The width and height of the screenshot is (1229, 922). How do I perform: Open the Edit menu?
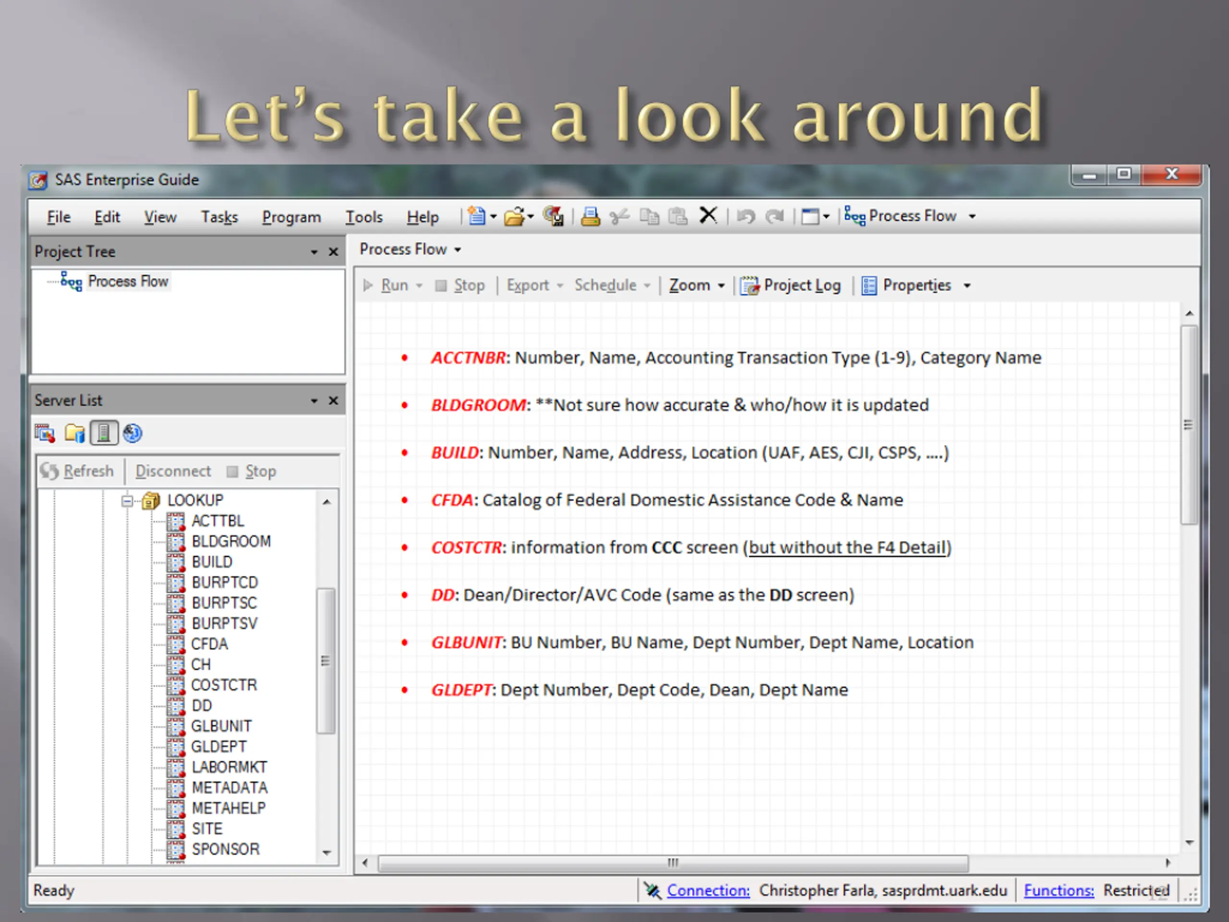coord(107,218)
